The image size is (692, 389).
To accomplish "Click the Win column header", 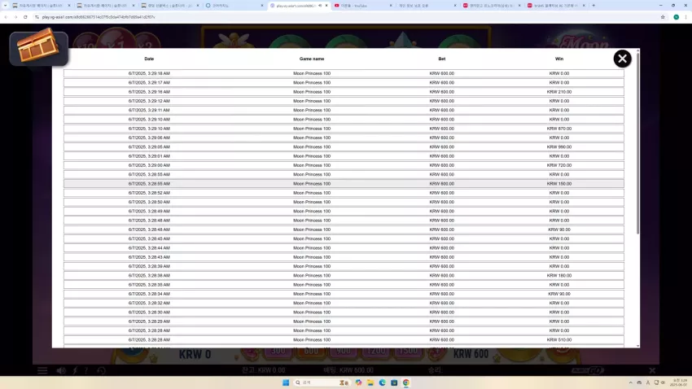I will point(559,59).
